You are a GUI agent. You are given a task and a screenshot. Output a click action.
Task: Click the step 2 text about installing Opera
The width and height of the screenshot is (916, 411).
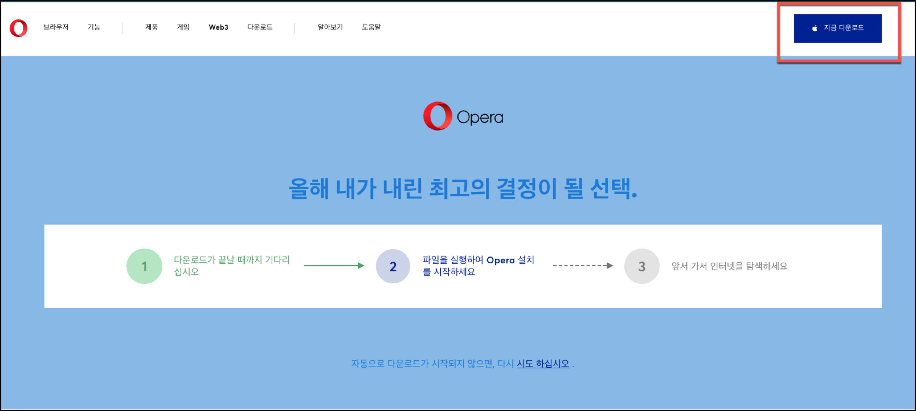pos(478,266)
